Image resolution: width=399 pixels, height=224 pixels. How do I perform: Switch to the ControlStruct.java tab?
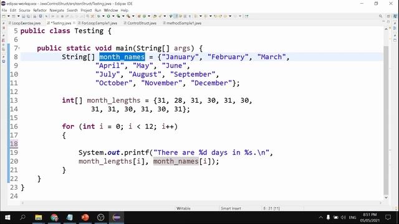coord(140,23)
